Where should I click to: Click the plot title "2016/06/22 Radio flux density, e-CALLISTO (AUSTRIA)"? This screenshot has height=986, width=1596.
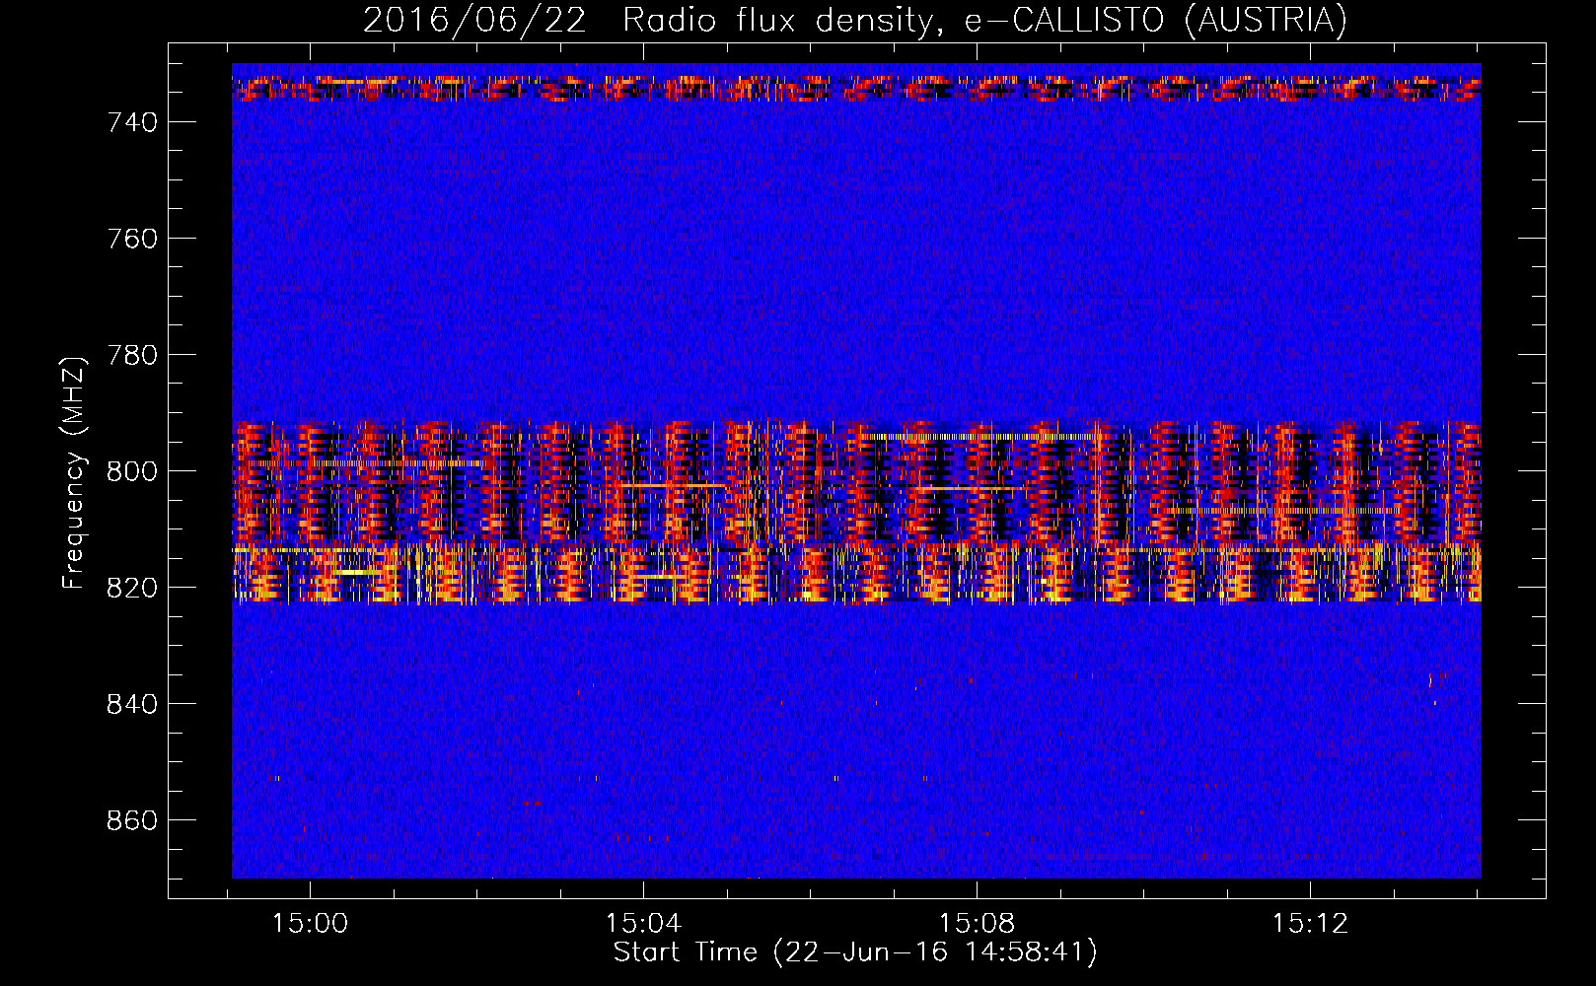pyautogui.click(x=855, y=20)
